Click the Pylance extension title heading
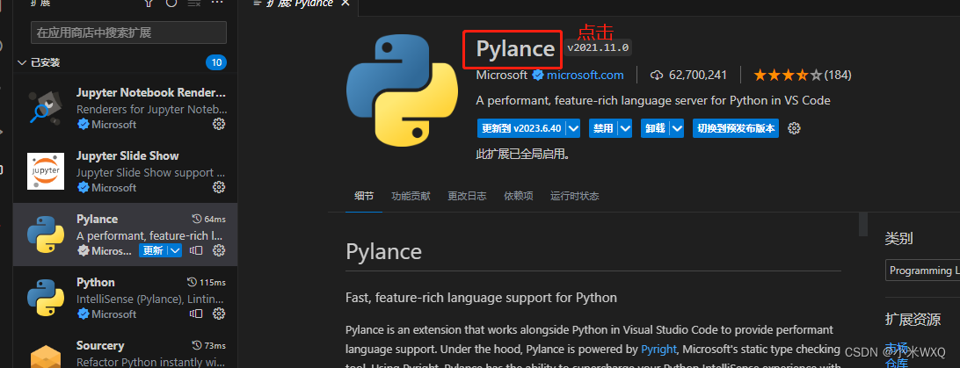Image resolution: width=960 pixels, height=368 pixels. point(515,48)
